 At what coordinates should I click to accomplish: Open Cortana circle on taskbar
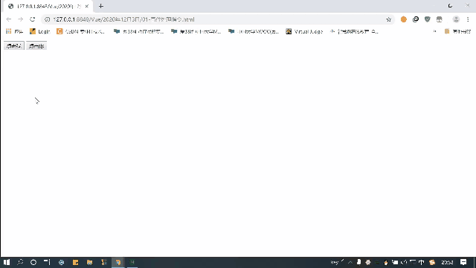33,262
